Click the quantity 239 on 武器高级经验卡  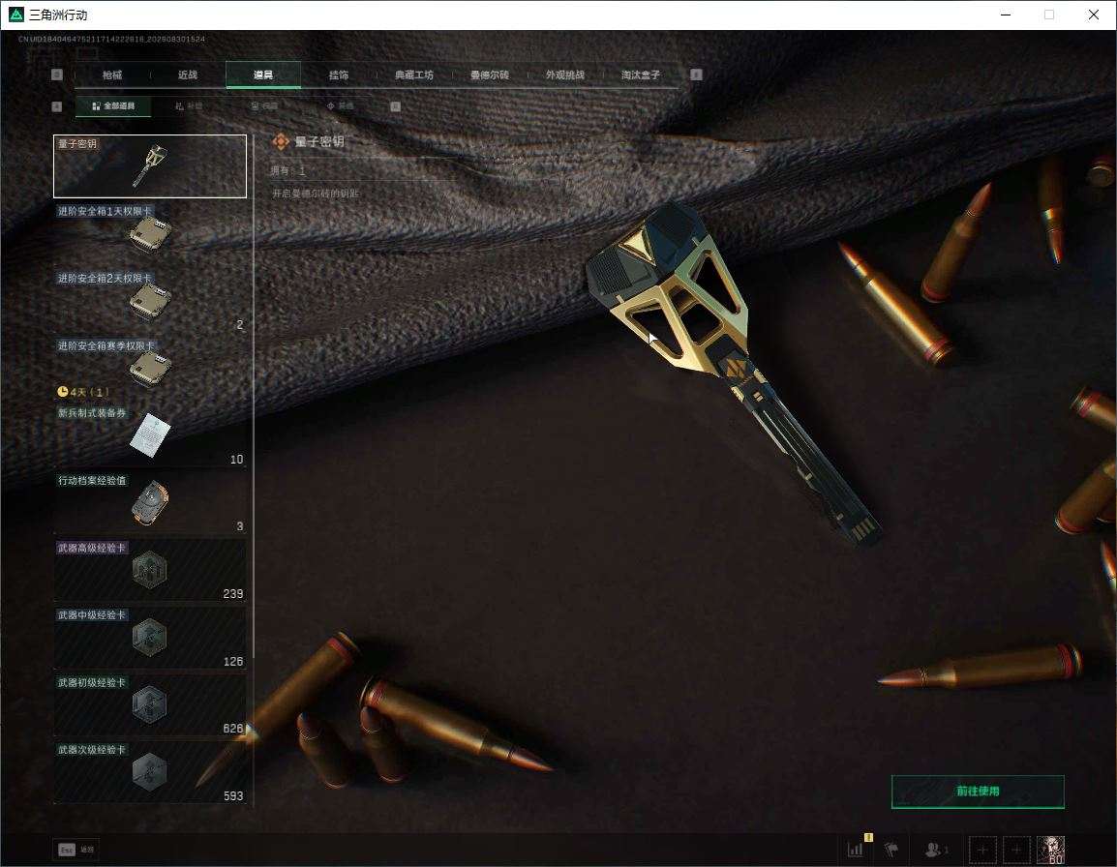coord(233,593)
